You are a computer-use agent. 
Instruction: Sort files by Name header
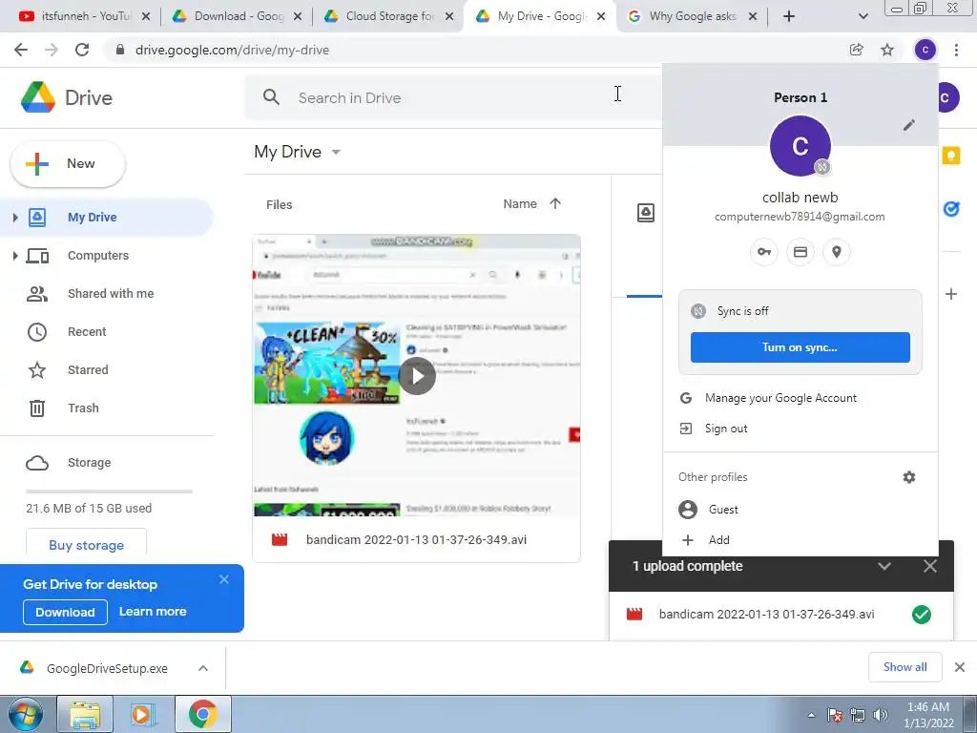pos(520,203)
